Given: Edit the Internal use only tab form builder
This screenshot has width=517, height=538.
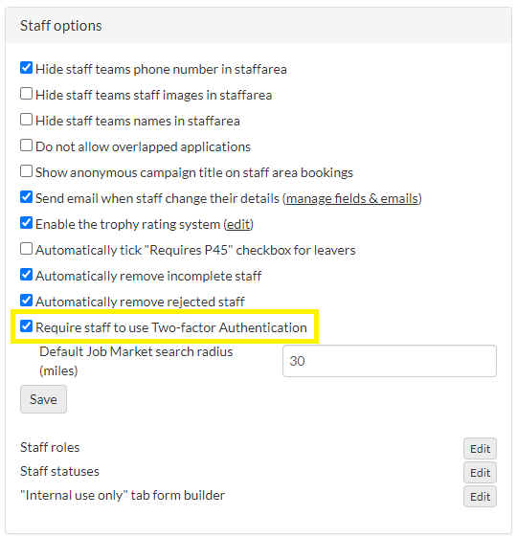Looking at the screenshot, I should tap(480, 496).
